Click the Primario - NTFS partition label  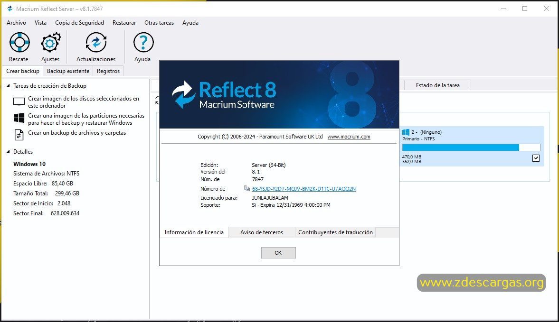(418, 139)
